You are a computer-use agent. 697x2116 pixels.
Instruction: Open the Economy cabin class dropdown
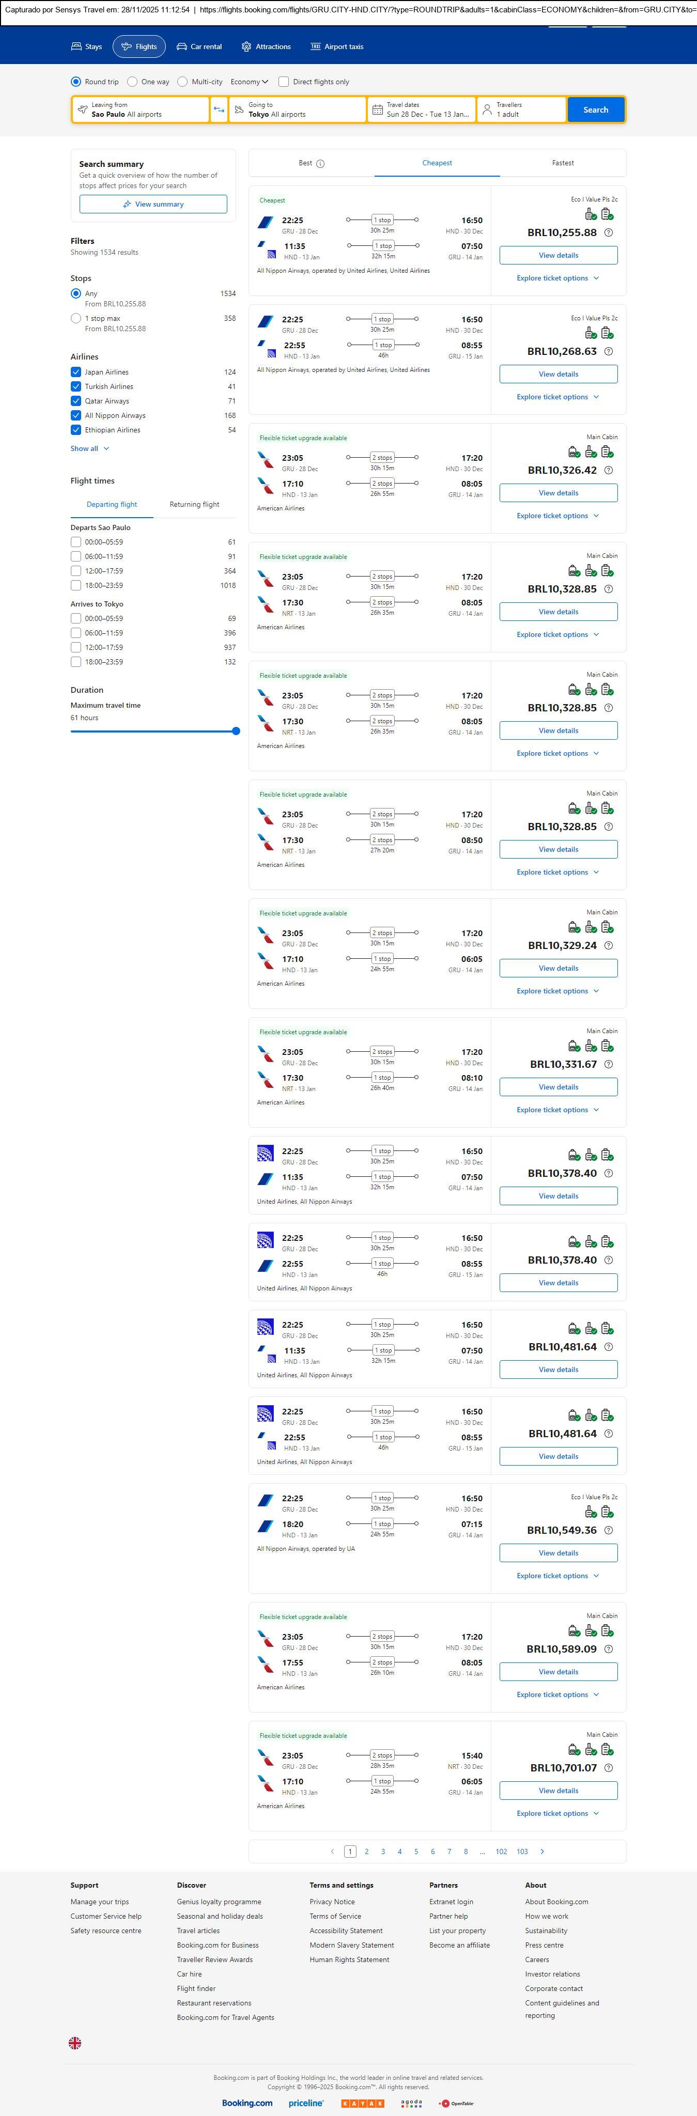(x=249, y=82)
